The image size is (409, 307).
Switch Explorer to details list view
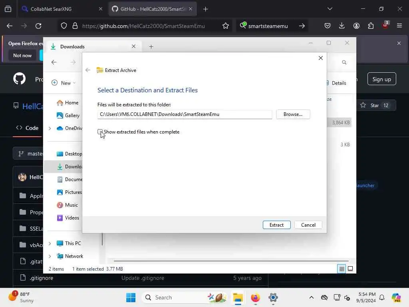click(x=341, y=269)
